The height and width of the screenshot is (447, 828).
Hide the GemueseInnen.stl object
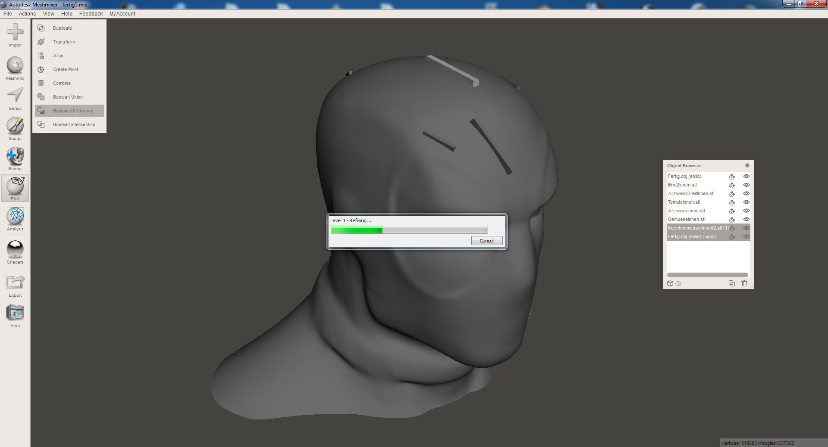pyautogui.click(x=746, y=219)
